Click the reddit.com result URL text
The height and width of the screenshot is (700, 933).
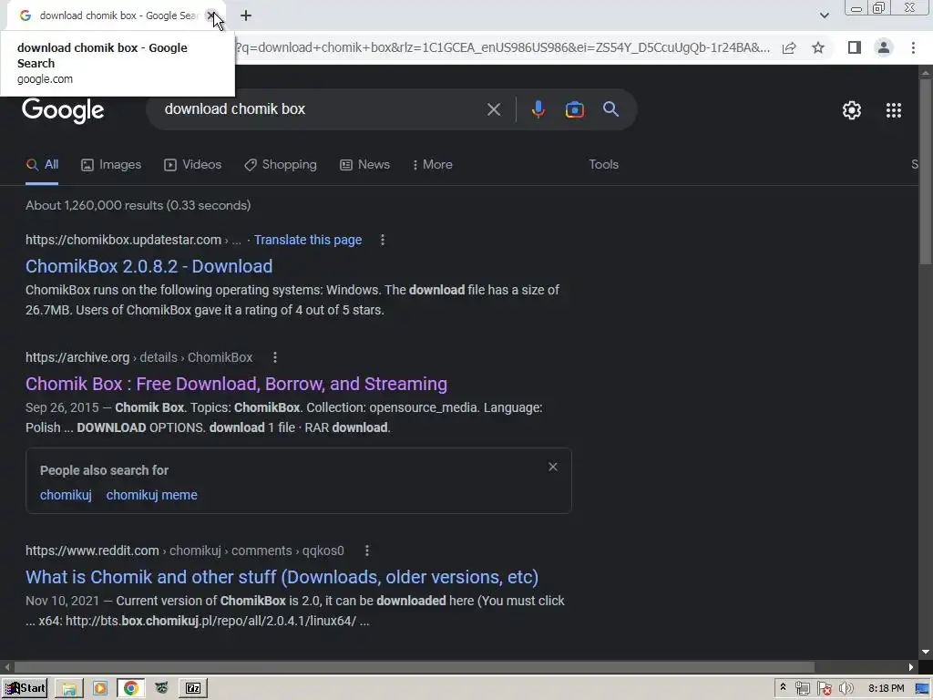185,551
